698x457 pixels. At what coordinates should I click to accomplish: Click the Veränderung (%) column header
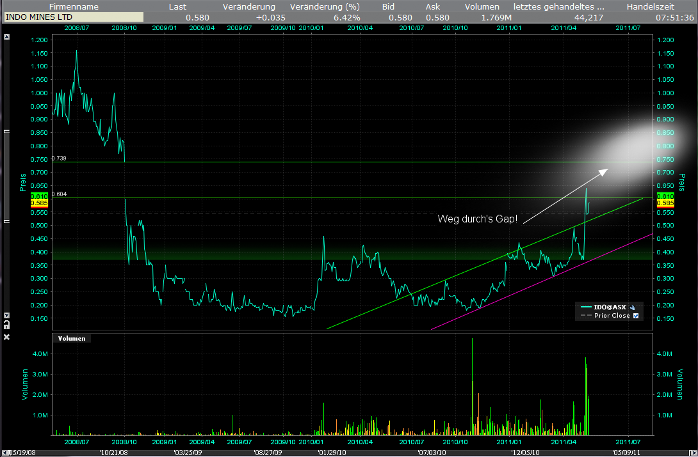325,6
